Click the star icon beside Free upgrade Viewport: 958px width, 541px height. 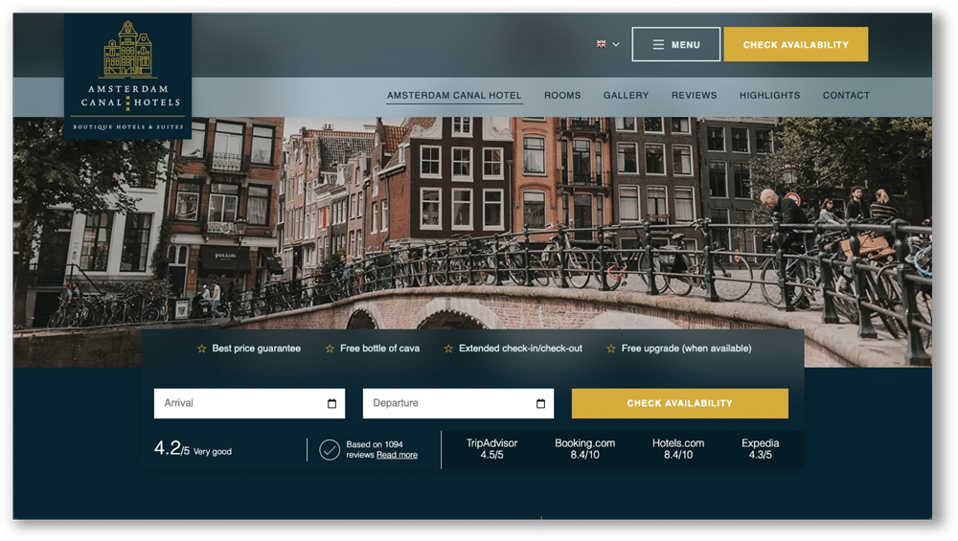tap(611, 349)
